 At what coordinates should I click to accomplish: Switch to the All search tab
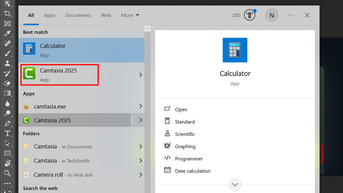(x=31, y=15)
